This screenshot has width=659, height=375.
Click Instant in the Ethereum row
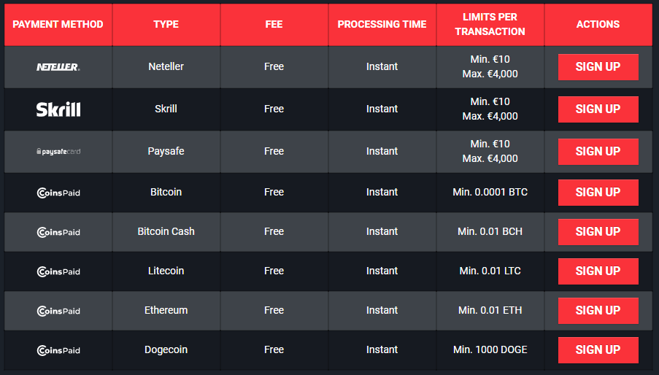point(382,311)
